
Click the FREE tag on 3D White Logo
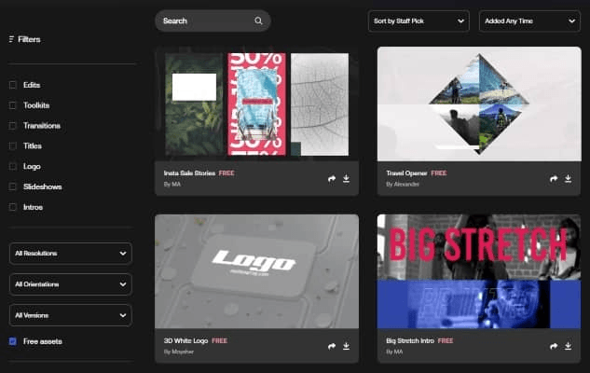point(219,340)
